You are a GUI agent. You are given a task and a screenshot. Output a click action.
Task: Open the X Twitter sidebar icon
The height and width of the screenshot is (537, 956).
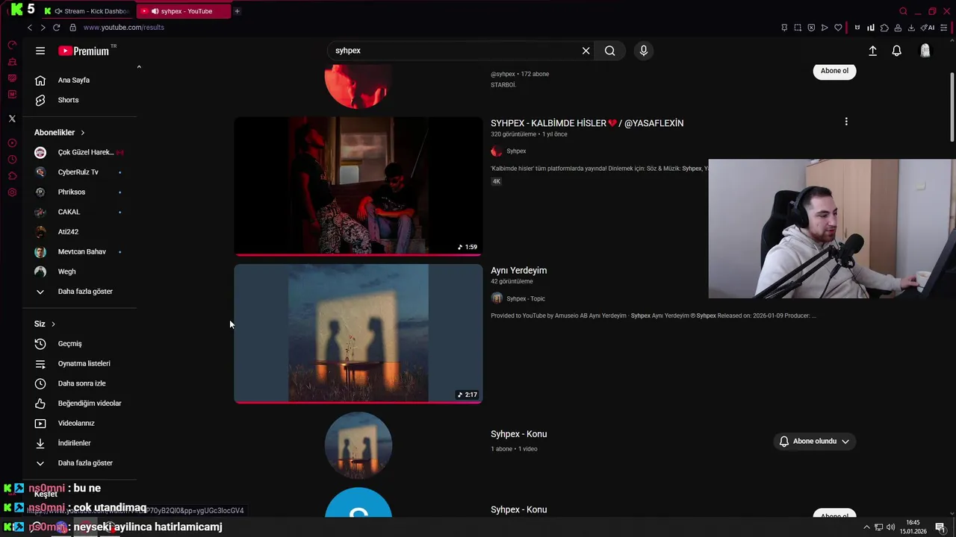point(12,119)
